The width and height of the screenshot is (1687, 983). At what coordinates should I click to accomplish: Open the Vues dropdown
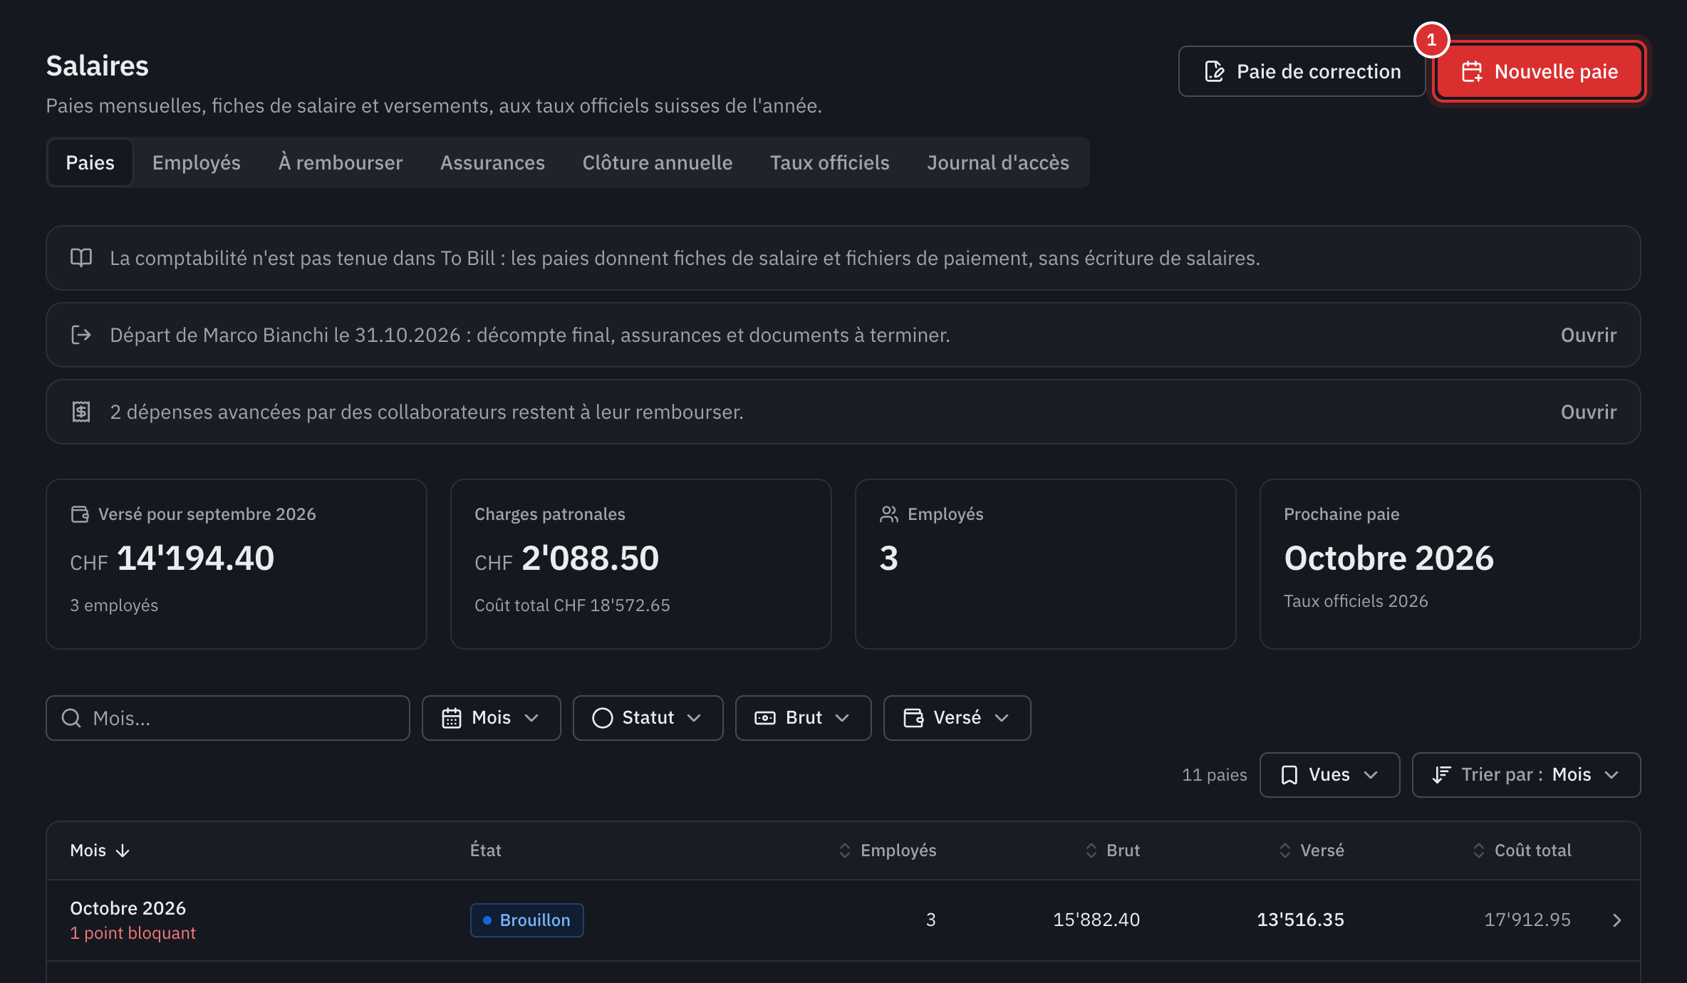point(1330,775)
